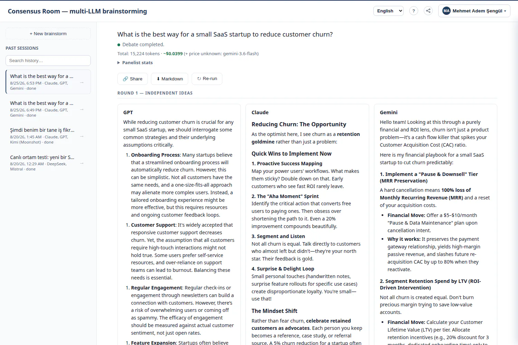Viewport: 518px width, 345px height.
Task: Open the 'Canlı ortam testi' session
Action: tap(48, 163)
